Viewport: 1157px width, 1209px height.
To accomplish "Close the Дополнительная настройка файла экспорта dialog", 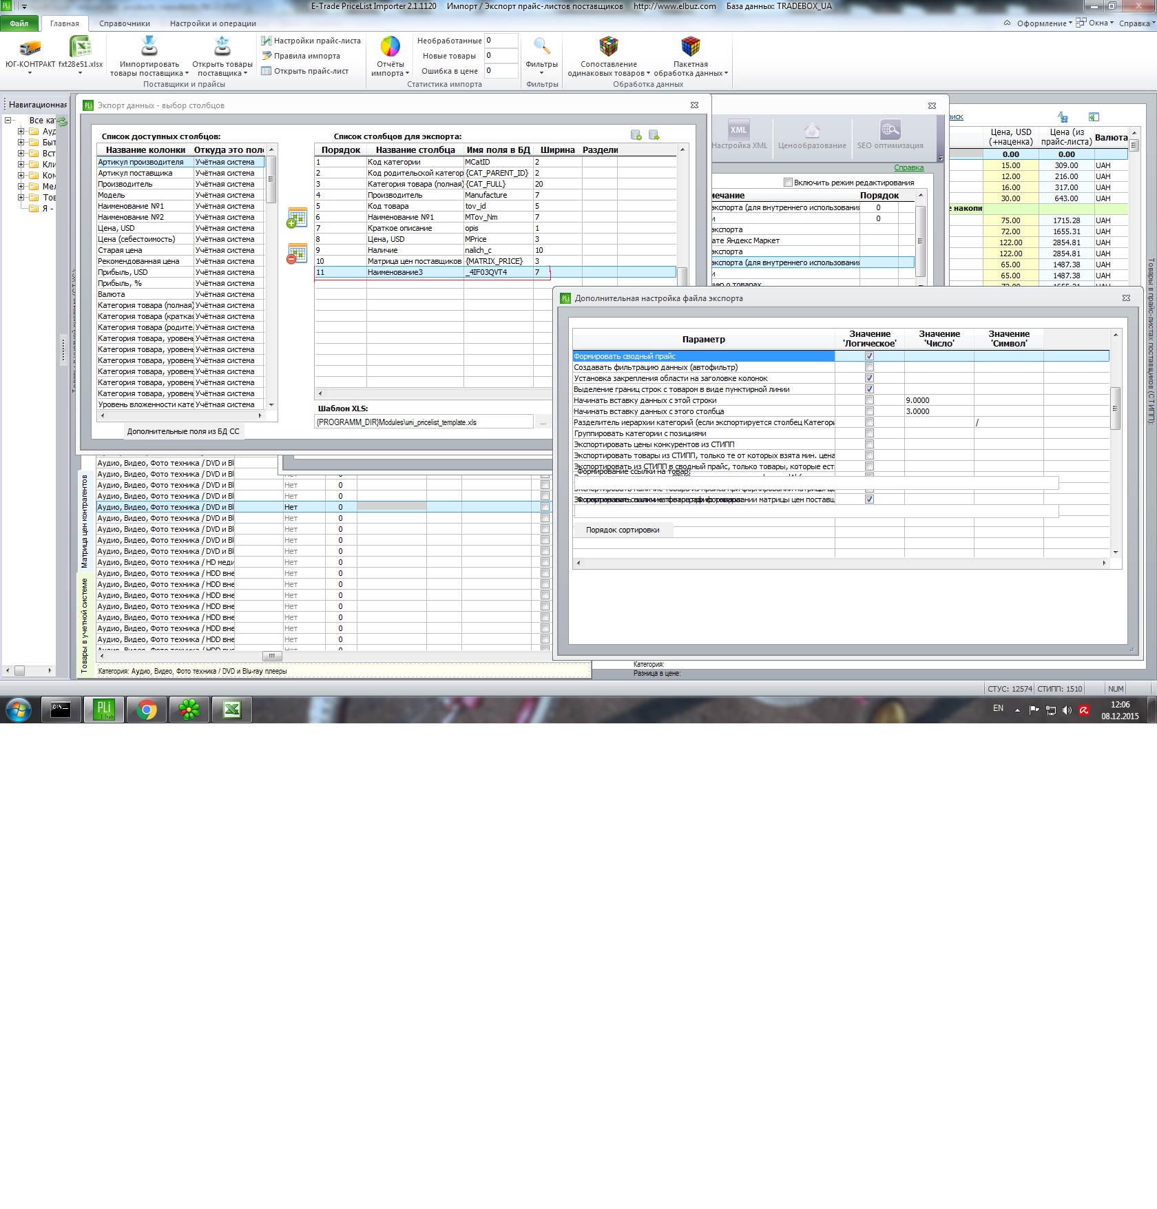I will pyautogui.click(x=1126, y=298).
